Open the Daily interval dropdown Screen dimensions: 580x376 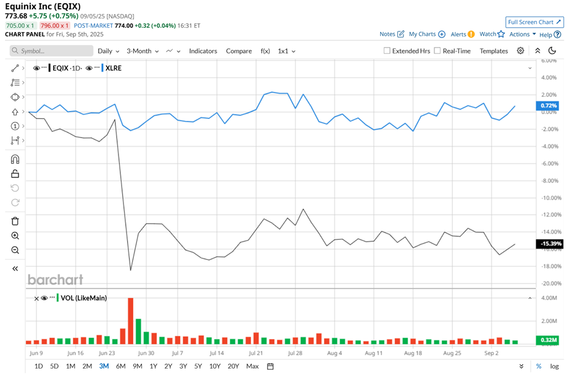pyautogui.click(x=109, y=51)
